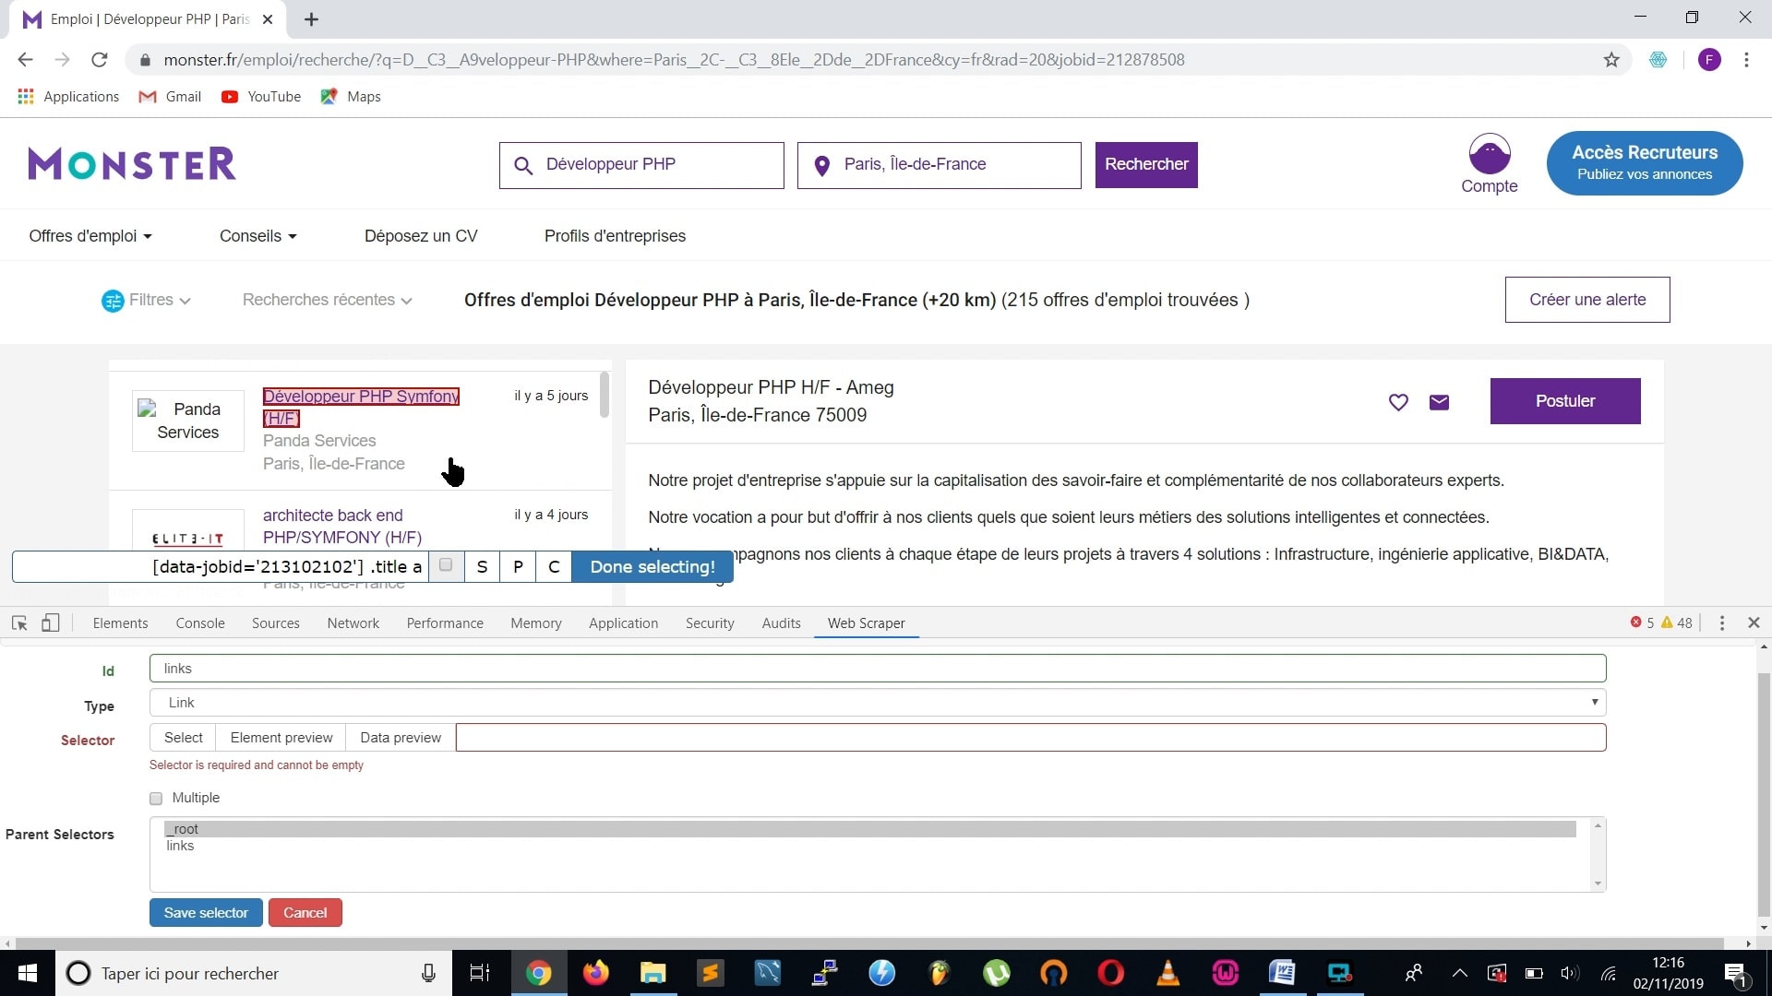Switch to Application tab
The height and width of the screenshot is (996, 1772).
pos(624,623)
